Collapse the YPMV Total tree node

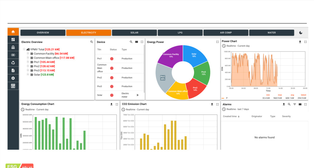pyautogui.click(x=24, y=49)
